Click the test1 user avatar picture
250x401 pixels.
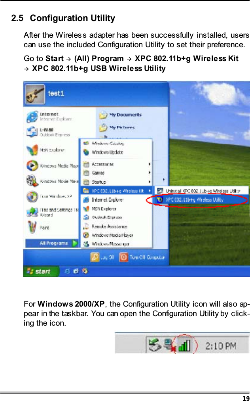point(35,94)
